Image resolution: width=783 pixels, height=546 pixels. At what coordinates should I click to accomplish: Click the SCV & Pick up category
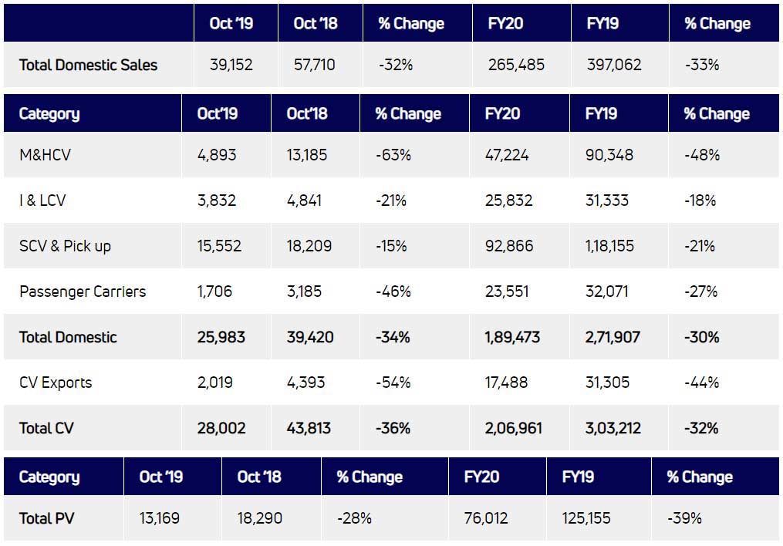click(65, 246)
